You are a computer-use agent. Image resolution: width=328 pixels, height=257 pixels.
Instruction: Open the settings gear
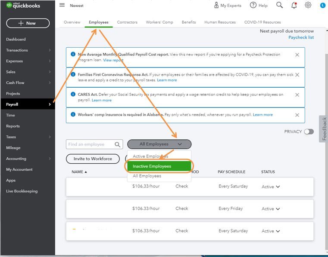pyautogui.click(x=308, y=5)
